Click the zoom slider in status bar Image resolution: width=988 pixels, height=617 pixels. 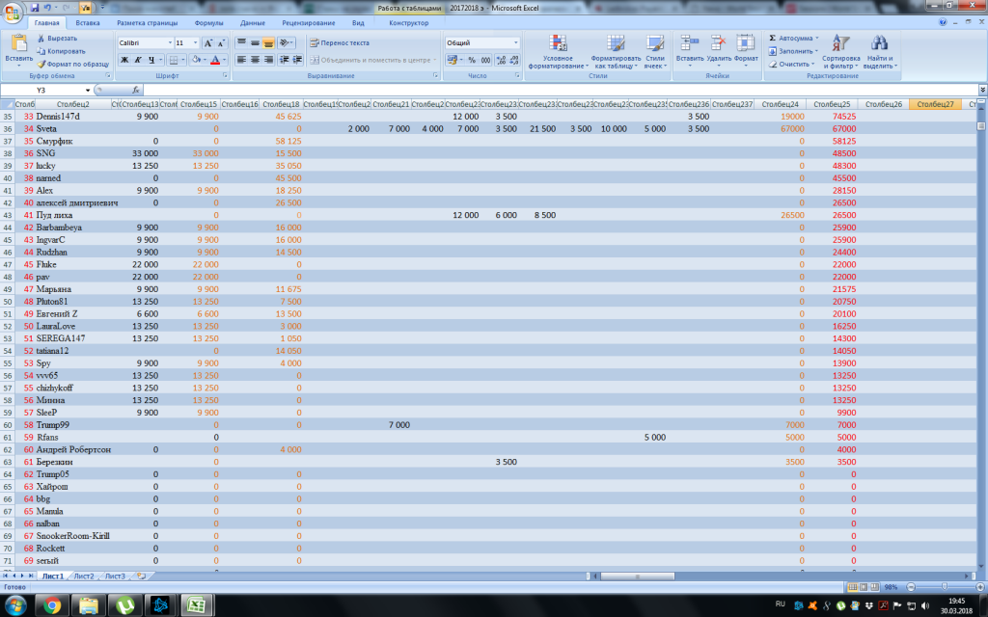(943, 586)
